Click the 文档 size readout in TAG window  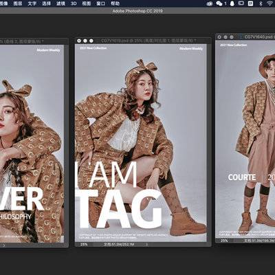click(118, 245)
